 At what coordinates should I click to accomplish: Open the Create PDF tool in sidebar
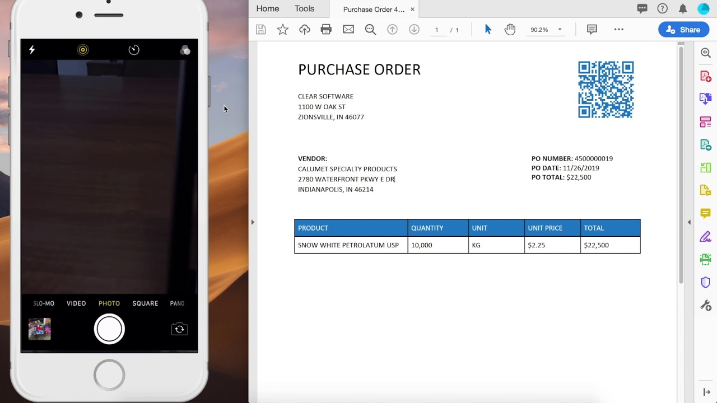pyautogui.click(x=706, y=76)
